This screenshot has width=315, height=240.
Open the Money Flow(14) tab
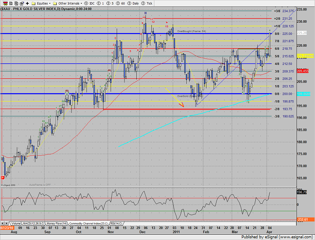coord(57,224)
